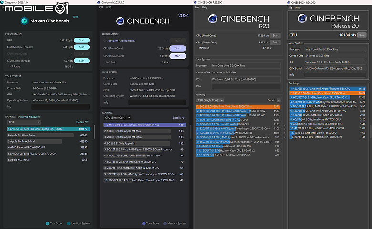Click the Cinebench 2026.1.0 title bar icon

tap(2, 2)
